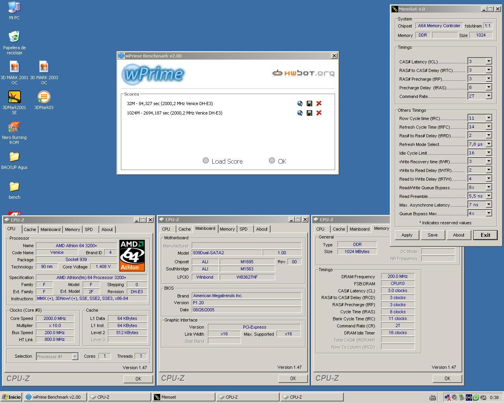
Task: Open RAS# Precharge (tRP) dropdown
Action: click(489, 79)
